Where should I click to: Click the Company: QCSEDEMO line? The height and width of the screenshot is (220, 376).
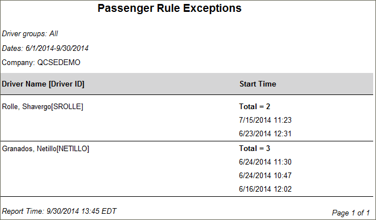41,62
